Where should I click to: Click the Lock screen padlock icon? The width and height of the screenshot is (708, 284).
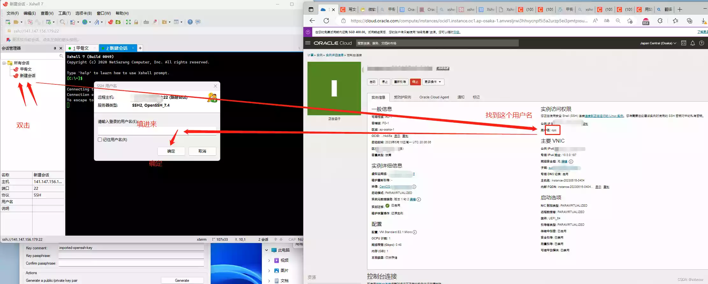tap(136, 22)
